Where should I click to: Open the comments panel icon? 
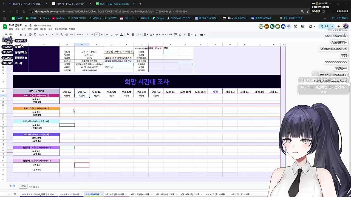coord(303,27)
